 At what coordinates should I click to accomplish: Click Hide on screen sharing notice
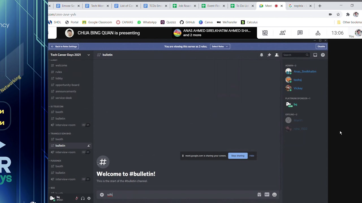point(252,156)
